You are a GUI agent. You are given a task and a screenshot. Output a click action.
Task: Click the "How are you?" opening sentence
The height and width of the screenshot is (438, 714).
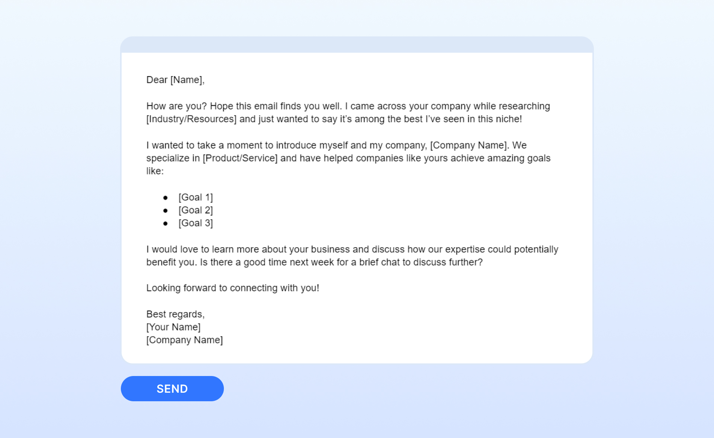click(x=176, y=106)
